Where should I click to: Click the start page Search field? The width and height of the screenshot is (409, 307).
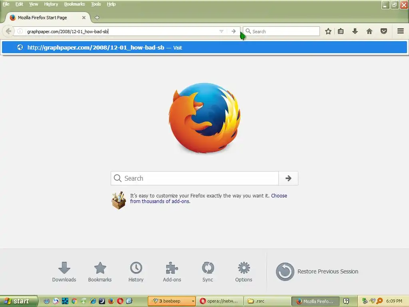pos(195,178)
